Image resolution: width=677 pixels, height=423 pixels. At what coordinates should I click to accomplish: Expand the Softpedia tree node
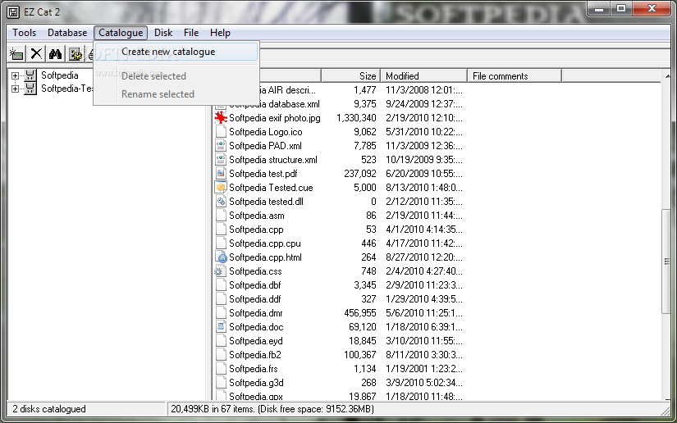[x=15, y=76]
